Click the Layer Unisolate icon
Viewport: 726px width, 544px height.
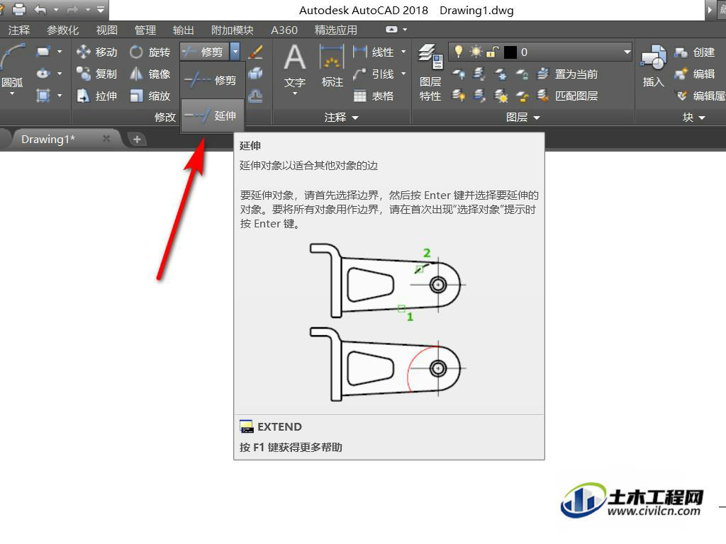[480, 96]
